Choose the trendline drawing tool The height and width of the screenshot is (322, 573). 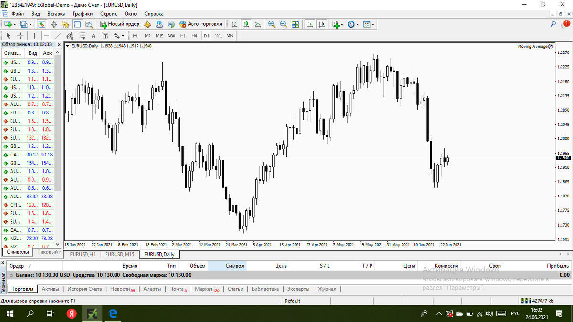point(58,35)
